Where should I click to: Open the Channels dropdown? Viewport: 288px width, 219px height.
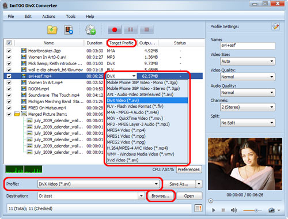pos(248,107)
